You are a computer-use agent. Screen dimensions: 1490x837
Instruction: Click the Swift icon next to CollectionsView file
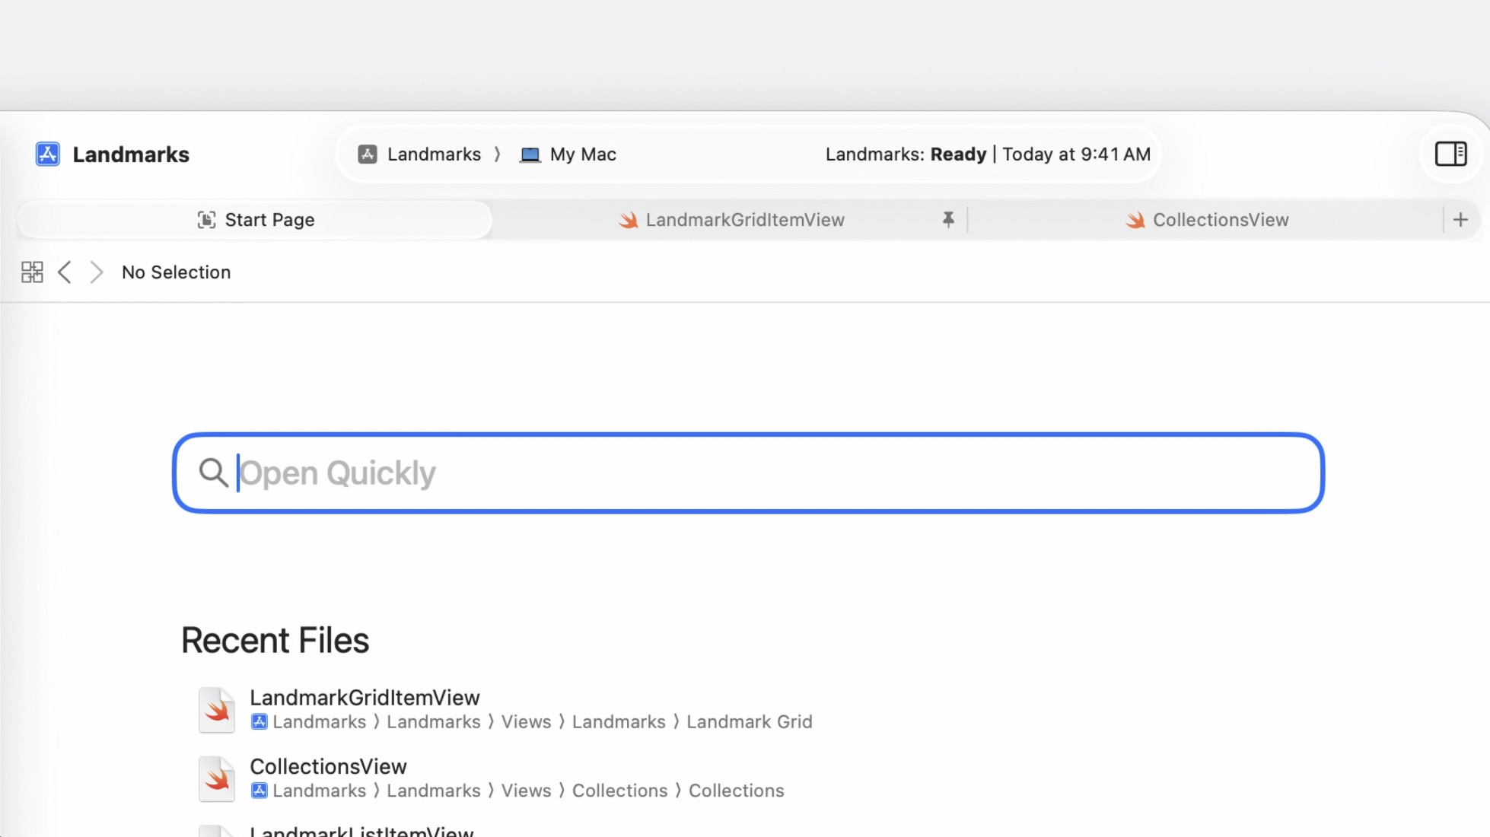(x=217, y=778)
